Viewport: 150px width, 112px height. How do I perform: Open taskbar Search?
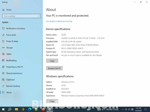[10, 109]
